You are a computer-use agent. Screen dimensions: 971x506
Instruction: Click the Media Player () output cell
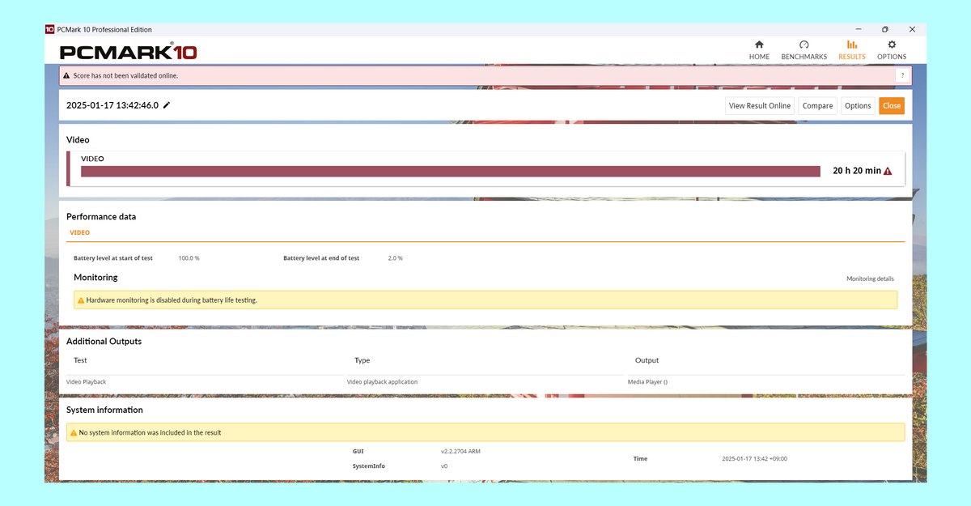pos(647,381)
